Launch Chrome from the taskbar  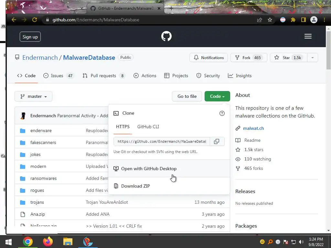pyautogui.click(x=28, y=242)
